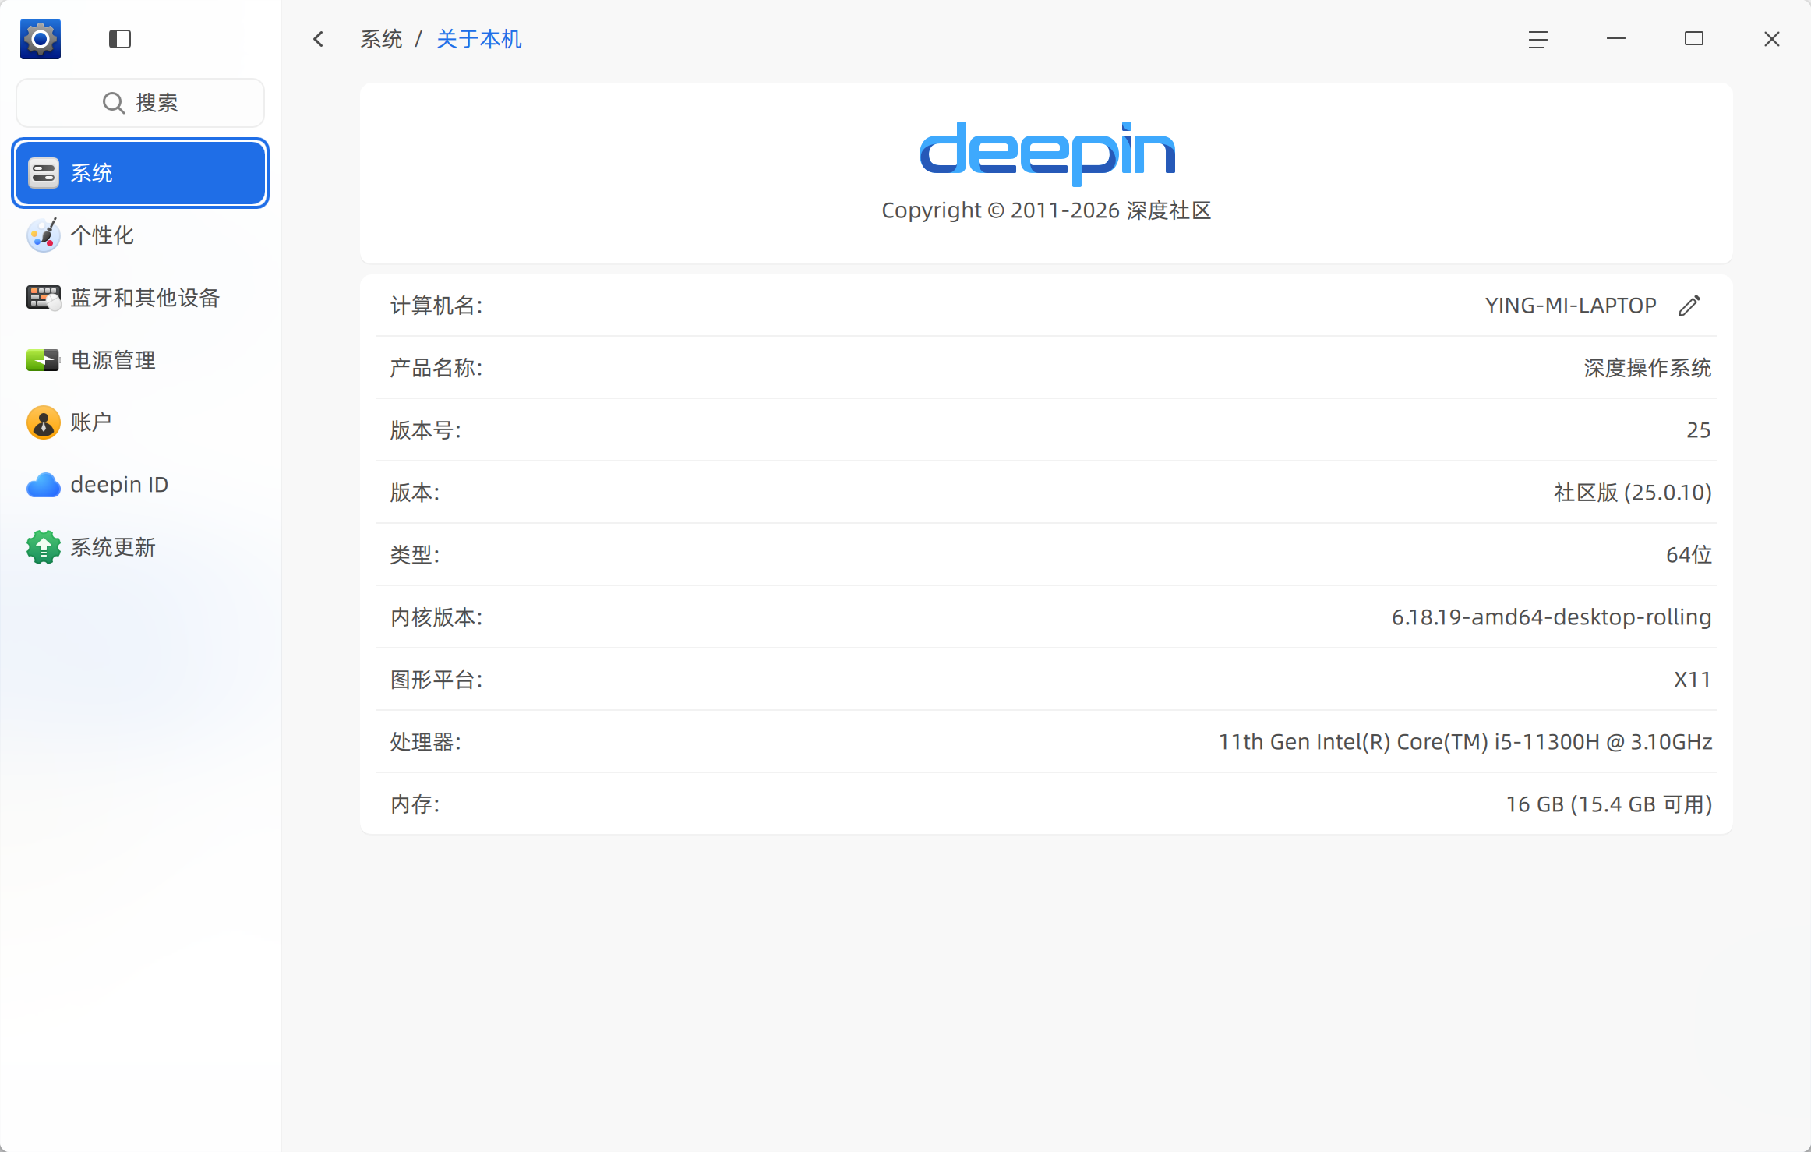Click 关于本机 breadcrumb label
This screenshot has width=1811, height=1152.
point(478,39)
